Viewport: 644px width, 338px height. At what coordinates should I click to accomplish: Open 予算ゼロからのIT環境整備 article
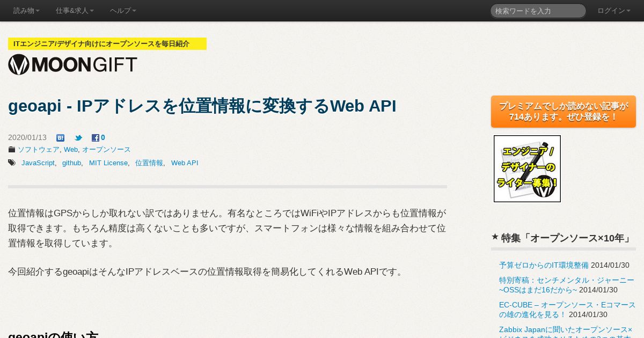coord(544,265)
